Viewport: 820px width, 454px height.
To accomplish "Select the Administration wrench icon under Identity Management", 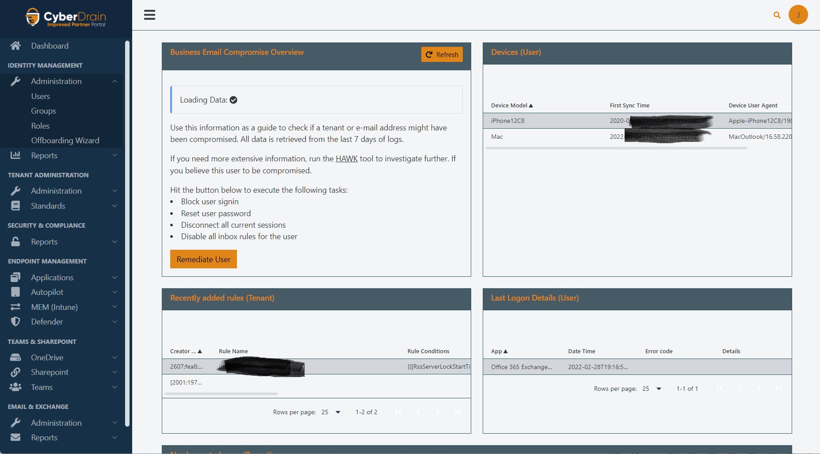I will (x=16, y=81).
